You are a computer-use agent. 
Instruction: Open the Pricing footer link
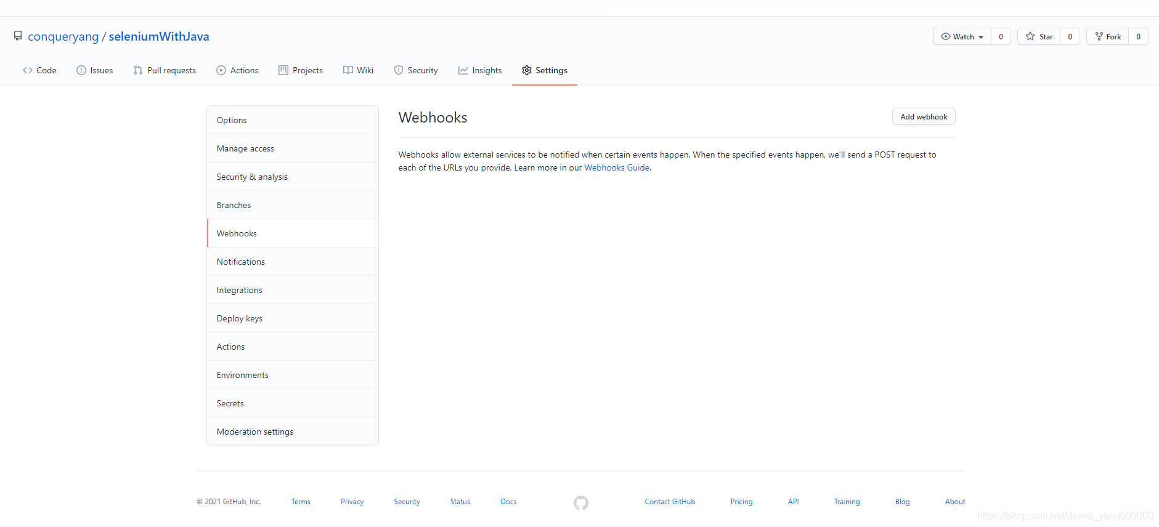click(x=741, y=502)
